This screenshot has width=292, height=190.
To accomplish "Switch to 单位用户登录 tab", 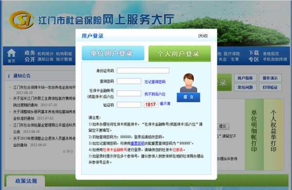I will coord(113,53).
